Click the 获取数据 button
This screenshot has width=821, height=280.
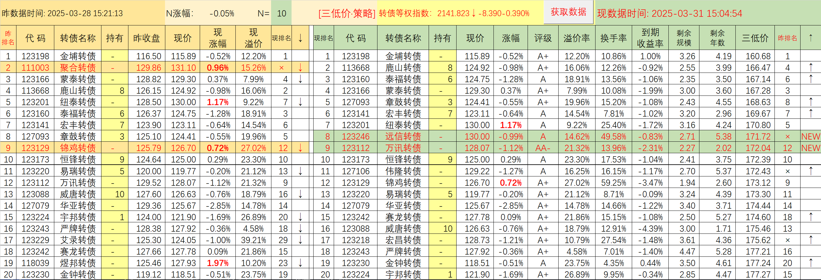(x=569, y=12)
